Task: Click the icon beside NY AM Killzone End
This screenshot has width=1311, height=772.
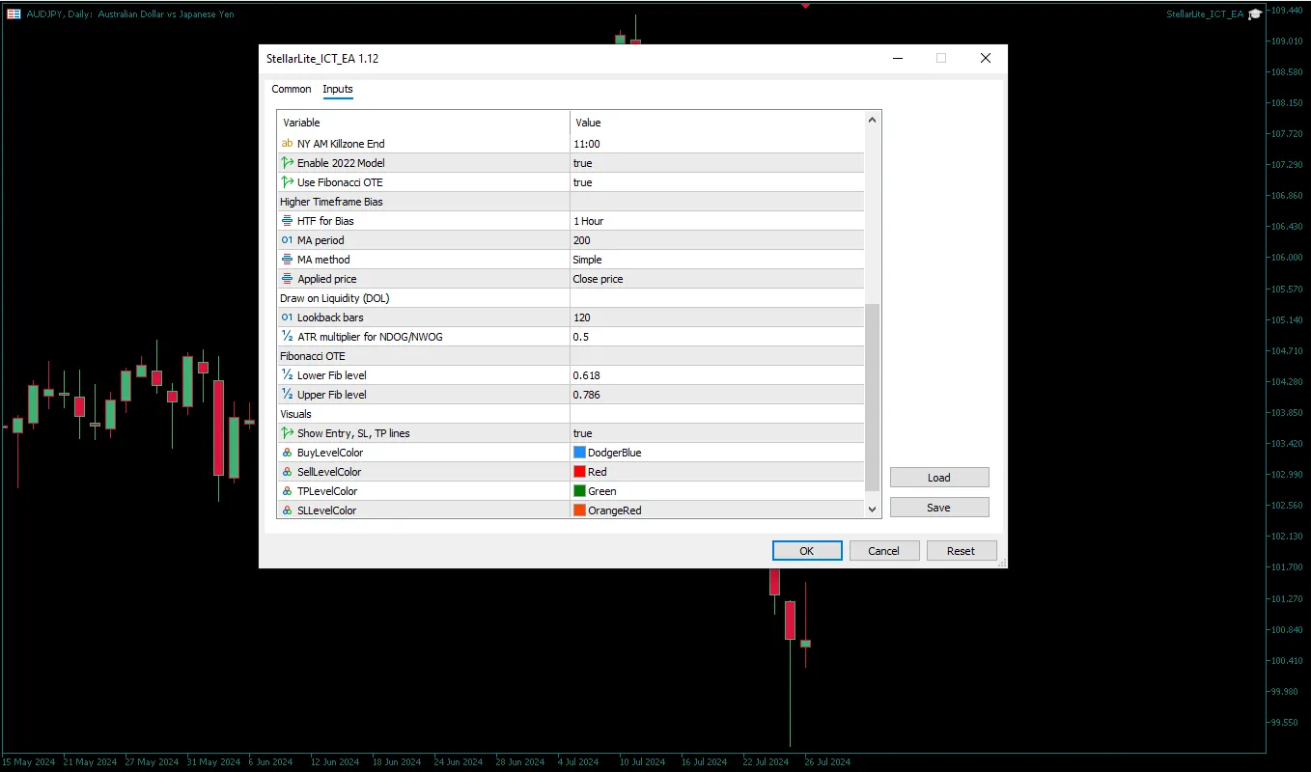Action: (287, 144)
